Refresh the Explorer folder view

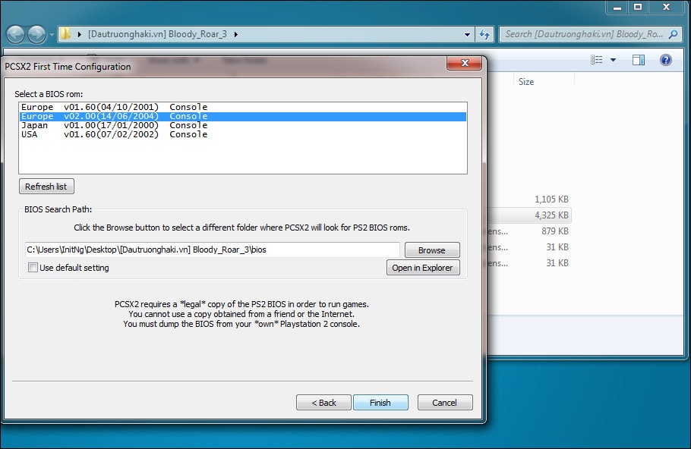click(484, 34)
